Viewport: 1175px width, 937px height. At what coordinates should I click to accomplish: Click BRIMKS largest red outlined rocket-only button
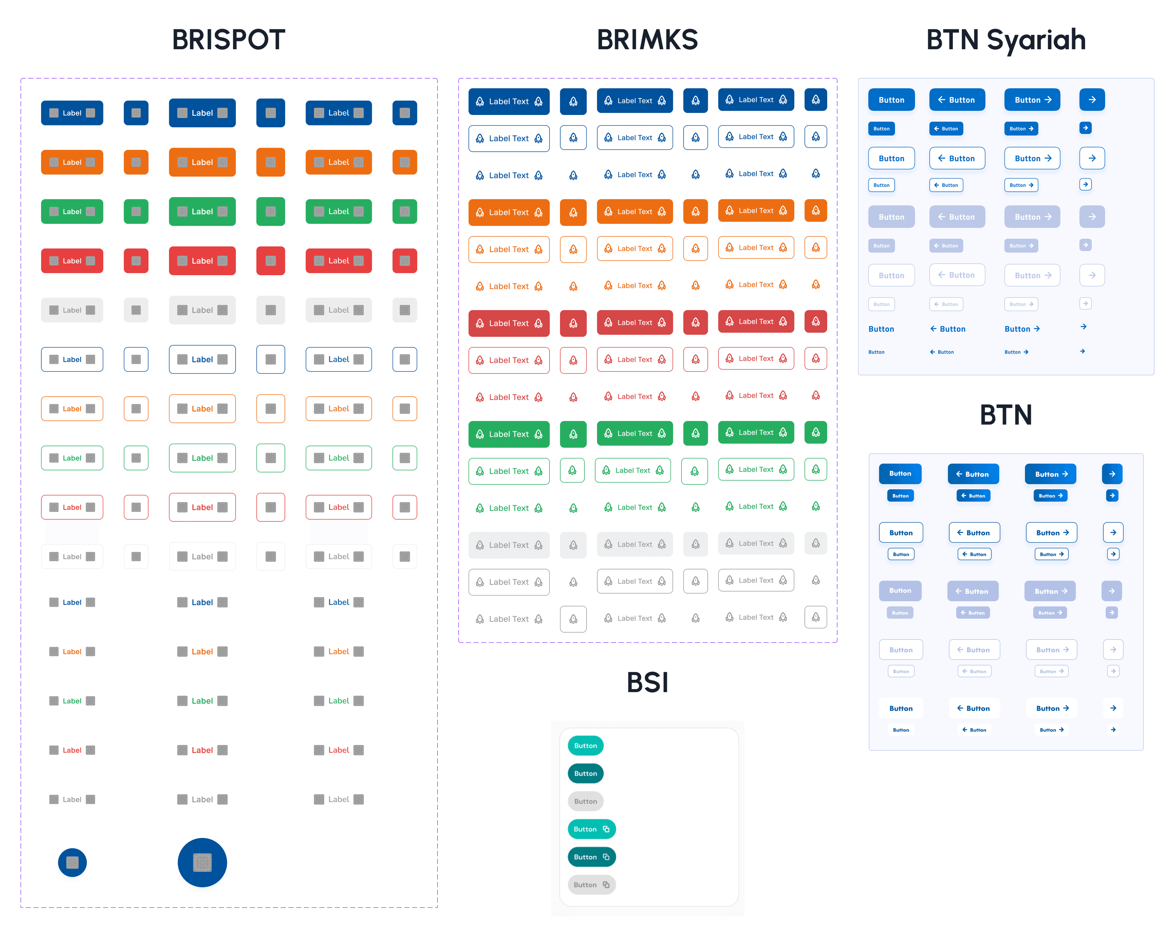pyautogui.click(x=573, y=360)
